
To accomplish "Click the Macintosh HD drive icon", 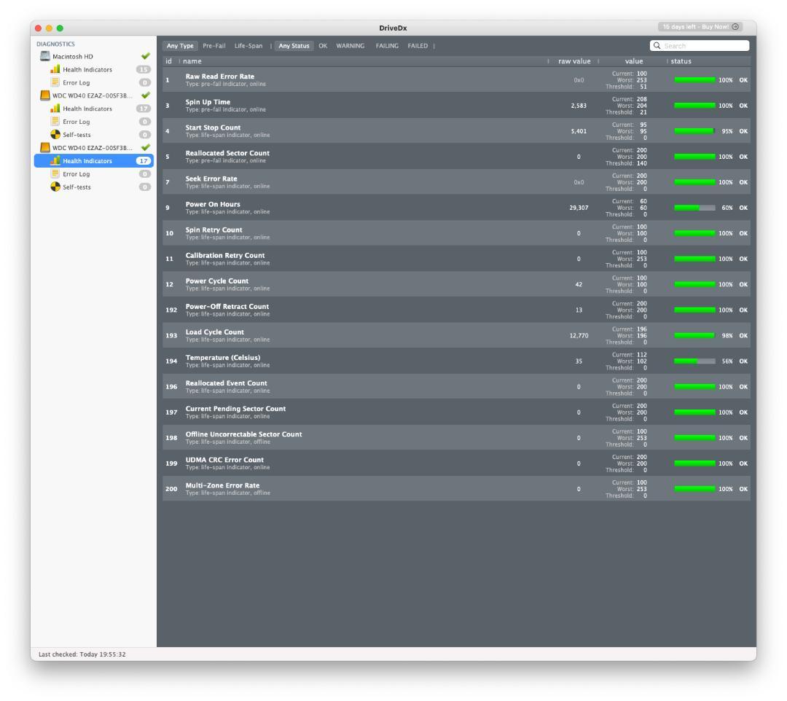I will click(x=44, y=56).
